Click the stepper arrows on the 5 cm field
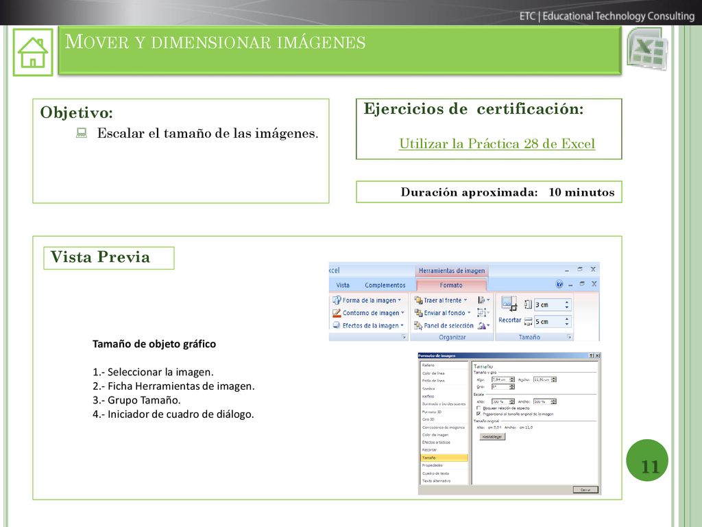Viewport: 702px width, 527px height. pyautogui.click(x=567, y=321)
